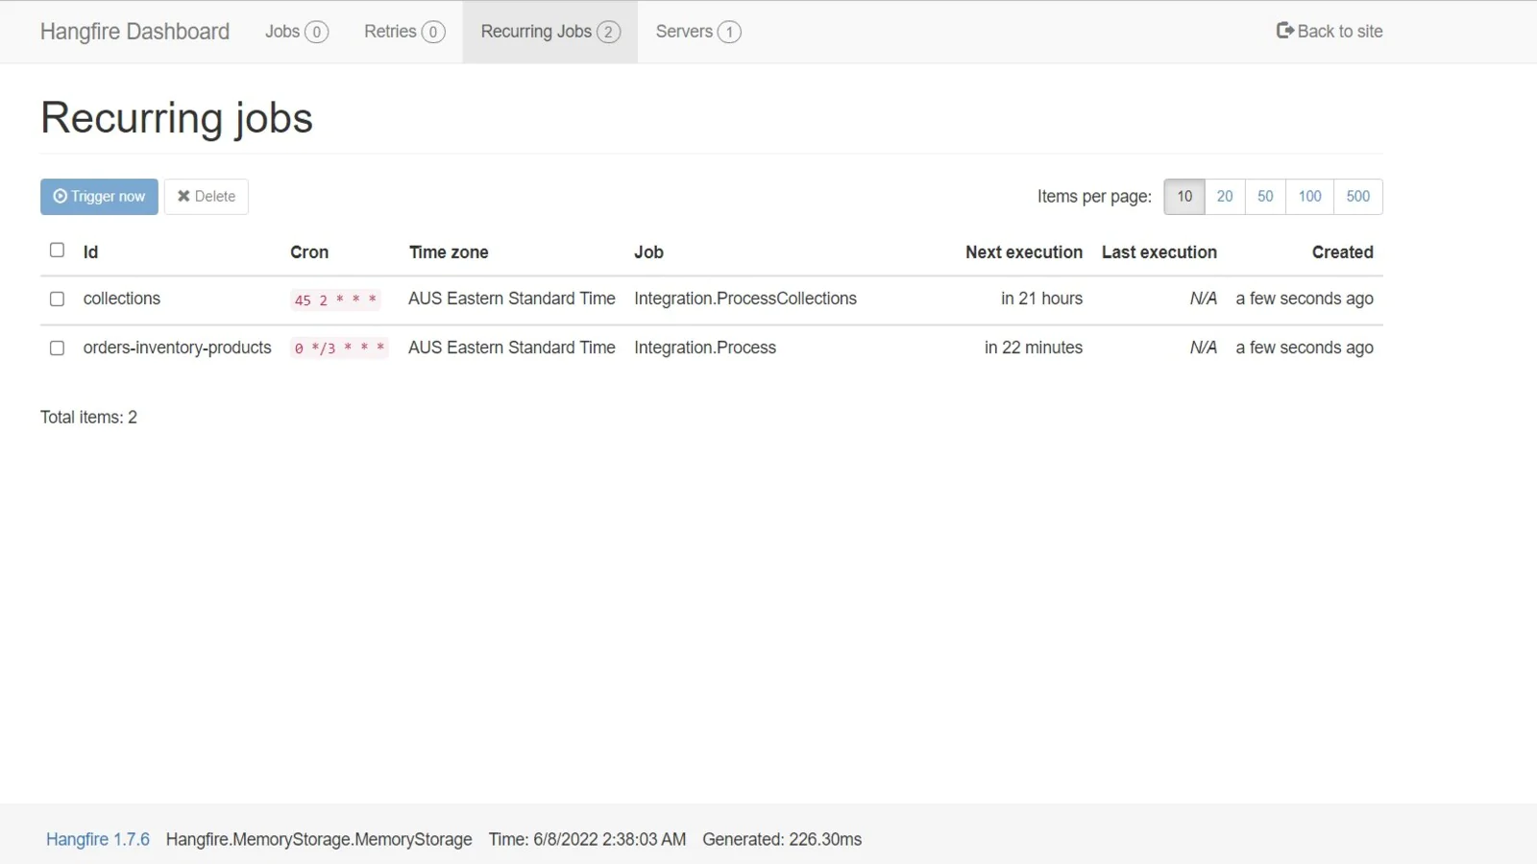Toggle the select-all checkbox in table header
The width and height of the screenshot is (1537, 864).
[57, 250]
